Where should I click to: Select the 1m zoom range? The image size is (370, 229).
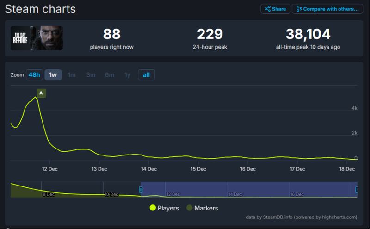point(72,75)
